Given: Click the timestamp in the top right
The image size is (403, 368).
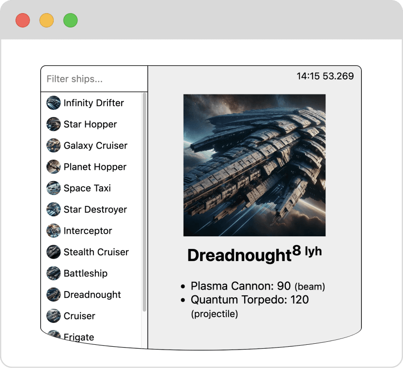Looking at the screenshot, I should coord(325,76).
